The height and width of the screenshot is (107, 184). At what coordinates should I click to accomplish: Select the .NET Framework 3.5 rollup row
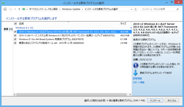[x=74, y=32]
